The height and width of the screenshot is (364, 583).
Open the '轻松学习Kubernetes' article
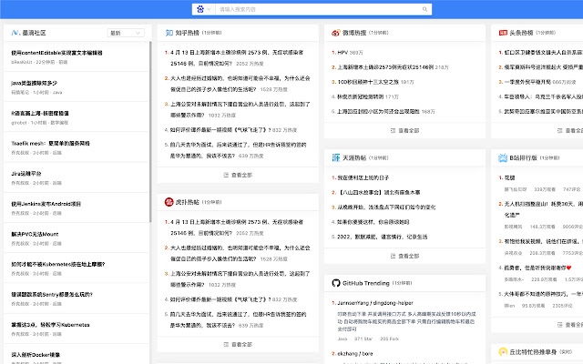[x=50, y=325]
